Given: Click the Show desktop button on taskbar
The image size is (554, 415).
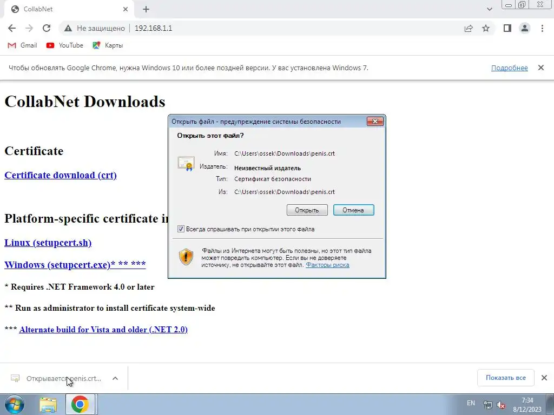Looking at the screenshot, I should 550,404.
